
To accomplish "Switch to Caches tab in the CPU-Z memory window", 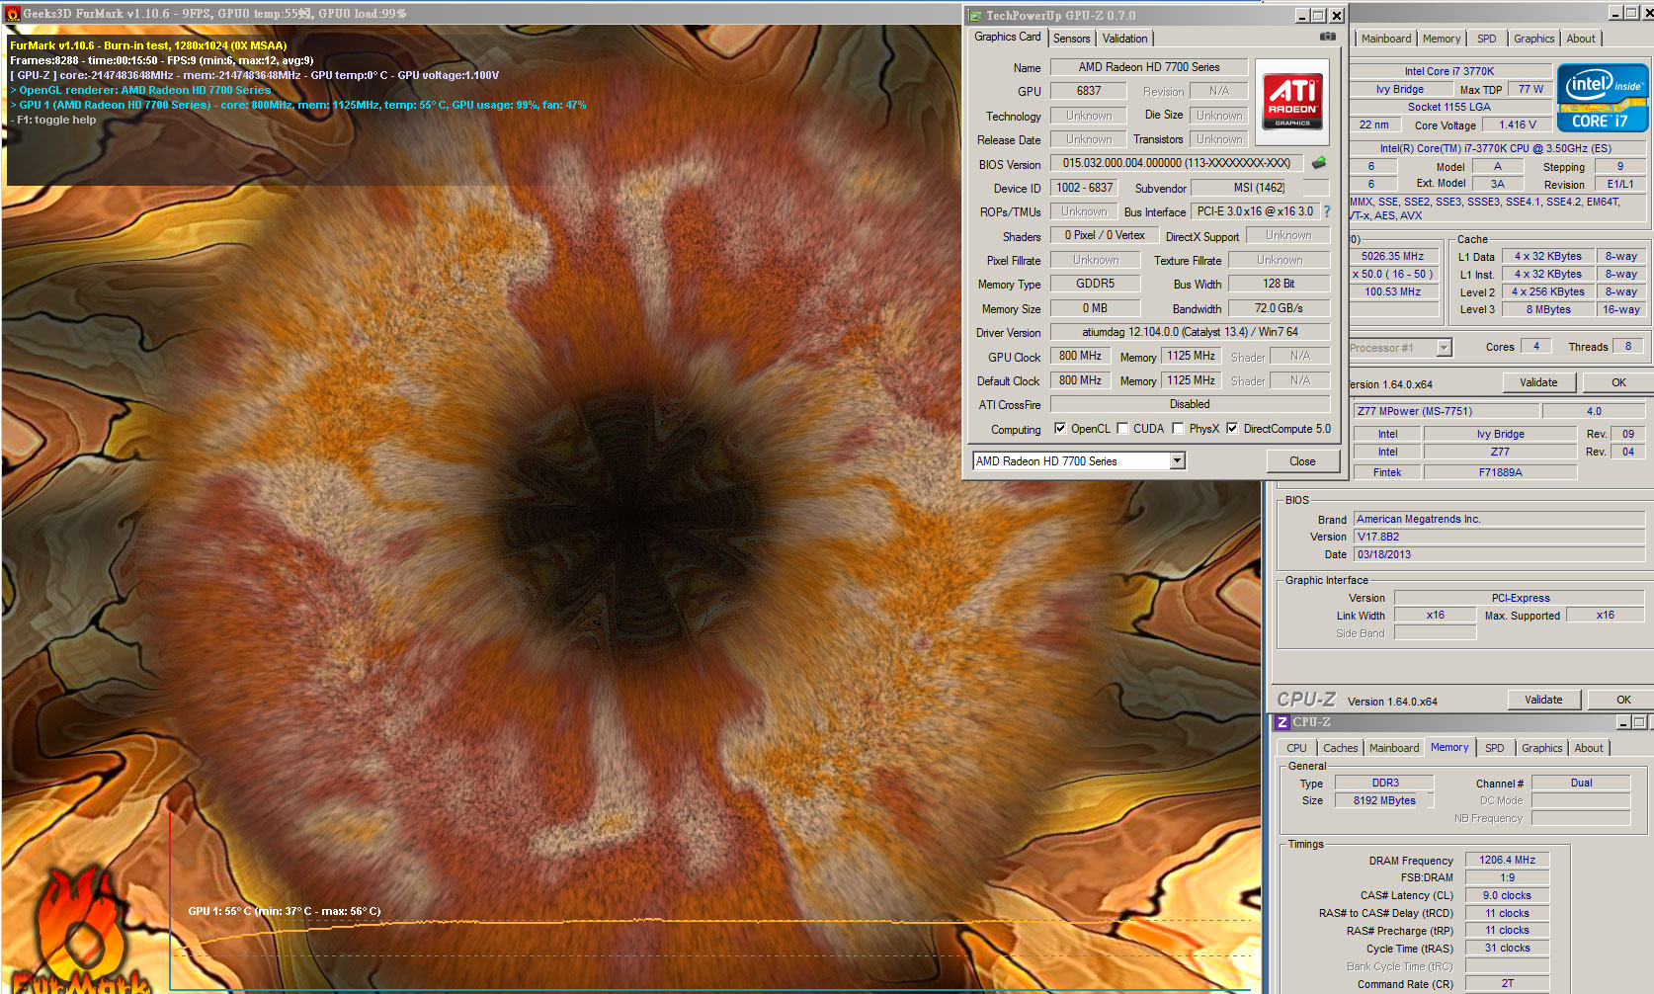I will click(x=1341, y=748).
